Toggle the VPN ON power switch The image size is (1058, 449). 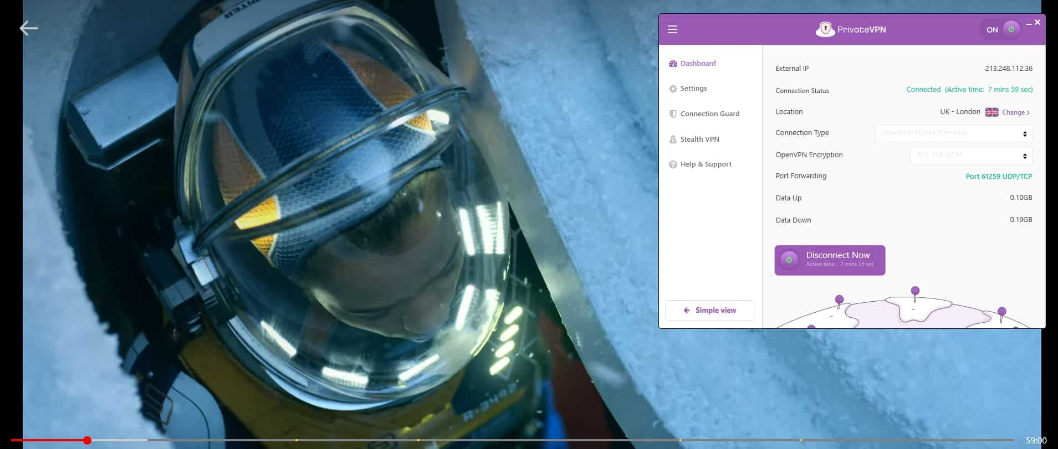[x=1011, y=29]
